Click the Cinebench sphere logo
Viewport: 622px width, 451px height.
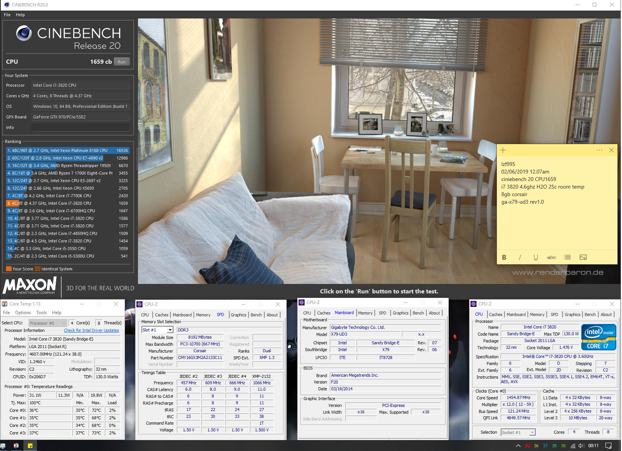pyautogui.click(x=24, y=33)
